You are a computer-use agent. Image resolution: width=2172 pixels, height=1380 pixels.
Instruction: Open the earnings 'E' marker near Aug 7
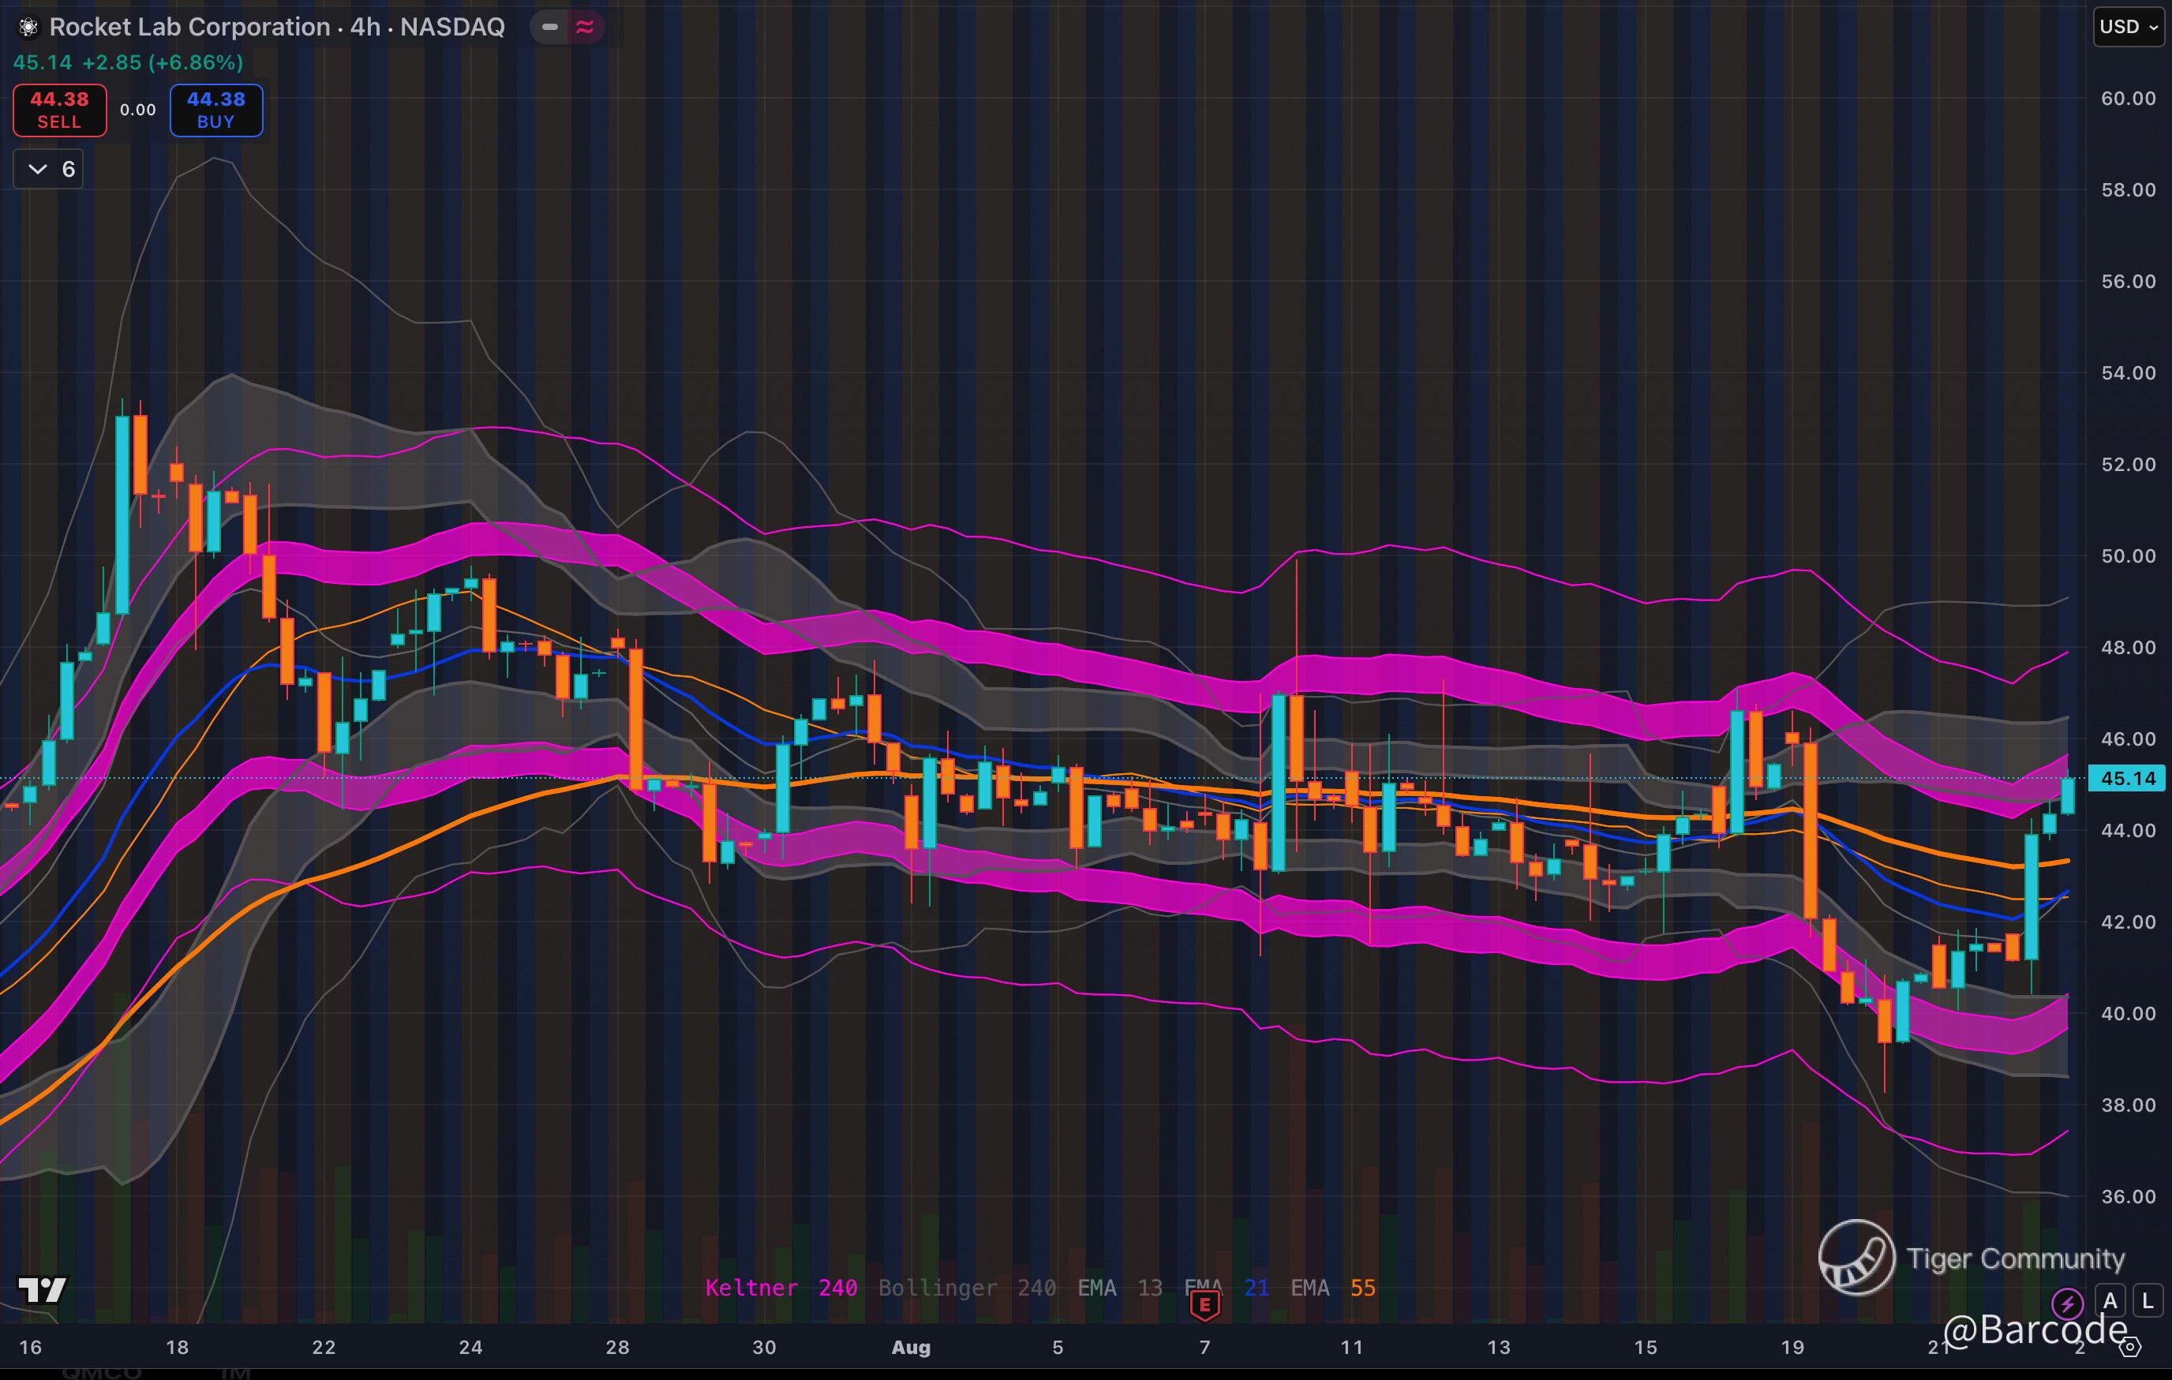click(x=1204, y=1304)
